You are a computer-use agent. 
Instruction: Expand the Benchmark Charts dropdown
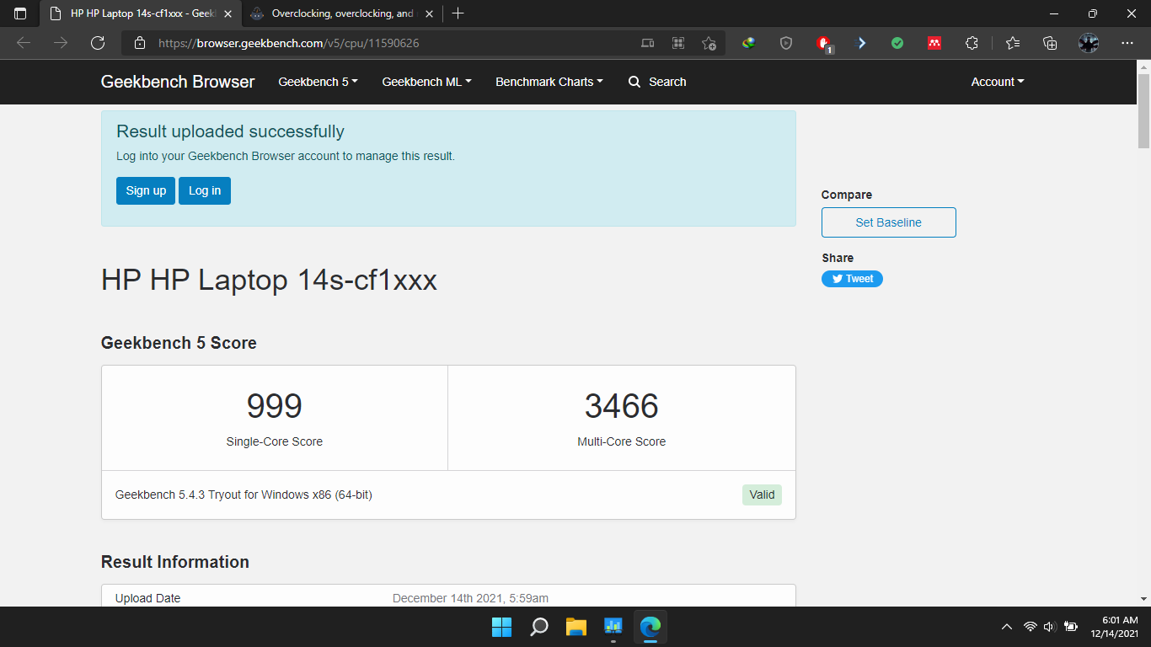tap(549, 82)
